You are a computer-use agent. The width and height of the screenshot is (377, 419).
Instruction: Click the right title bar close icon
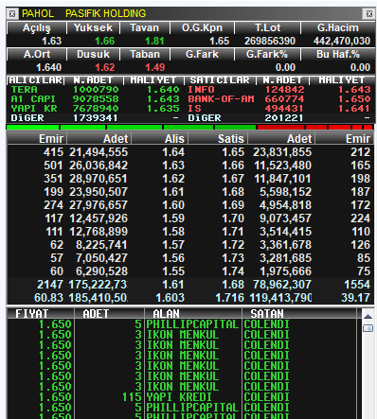click(x=369, y=14)
